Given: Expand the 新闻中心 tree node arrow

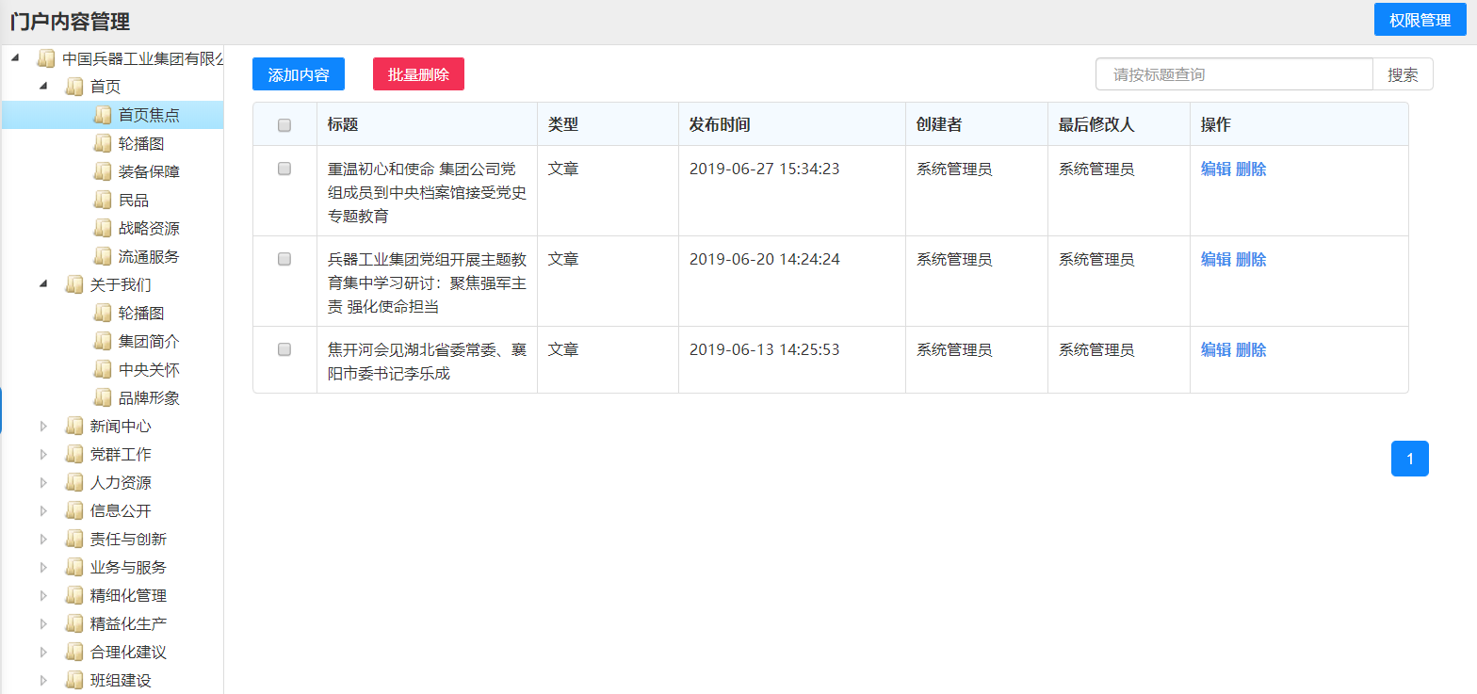Looking at the screenshot, I should pyautogui.click(x=43, y=427).
